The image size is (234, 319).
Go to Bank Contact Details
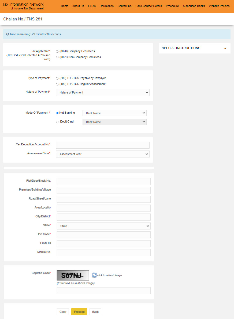tap(148, 6)
